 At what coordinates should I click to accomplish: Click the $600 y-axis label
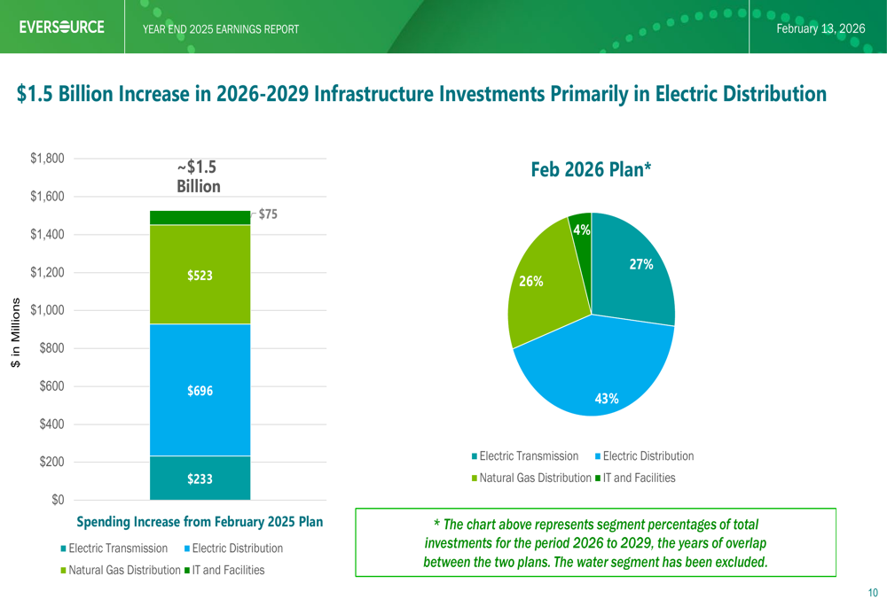[51, 386]
